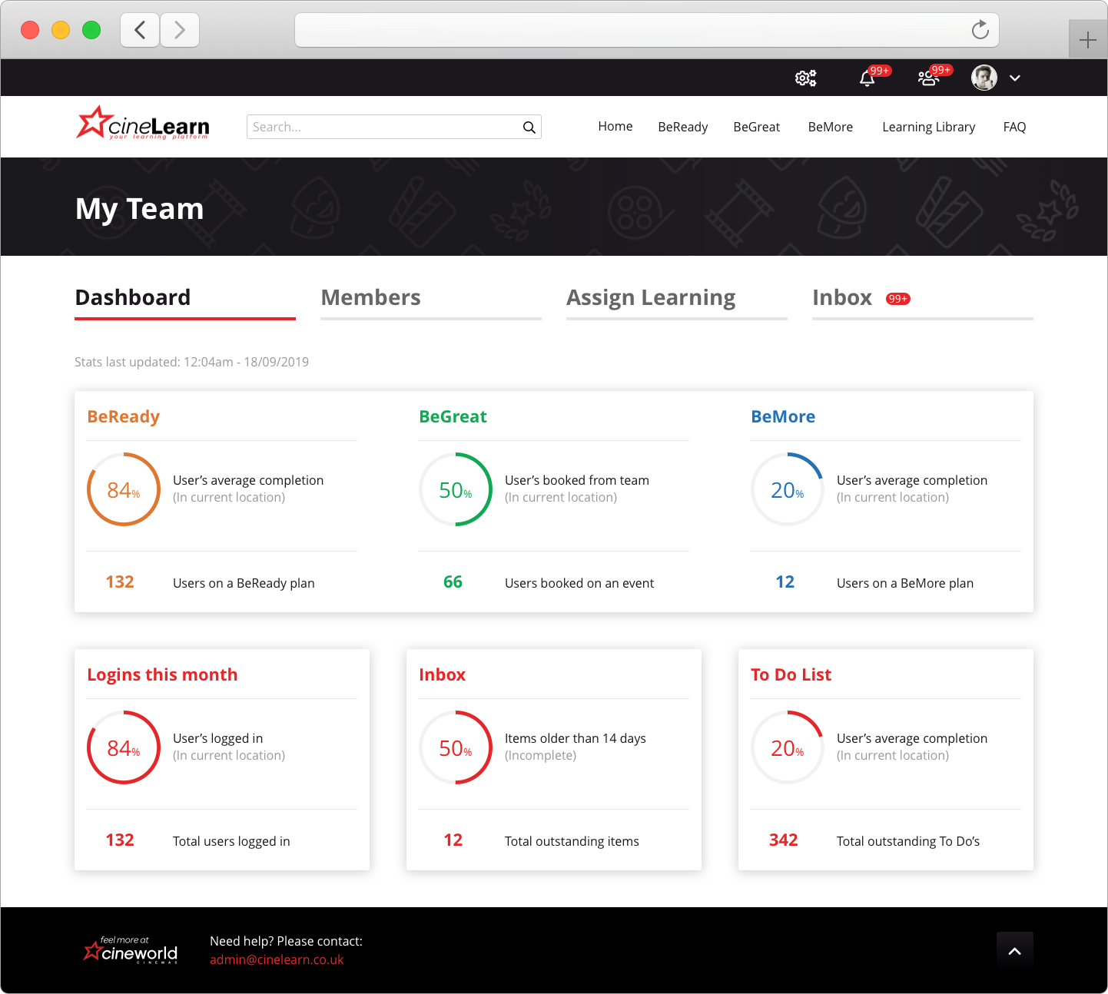Click the reload icon in the address bar
This screenshot has width=1108, height=994.
(980, 29)
